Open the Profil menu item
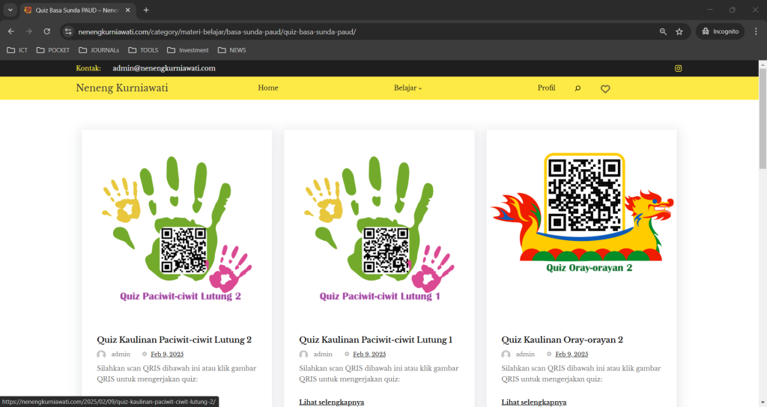 546,88
